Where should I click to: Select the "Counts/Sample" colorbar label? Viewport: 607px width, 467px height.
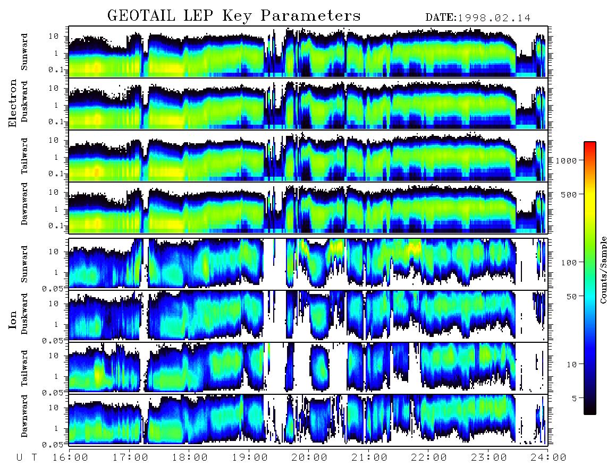[603, 270]
